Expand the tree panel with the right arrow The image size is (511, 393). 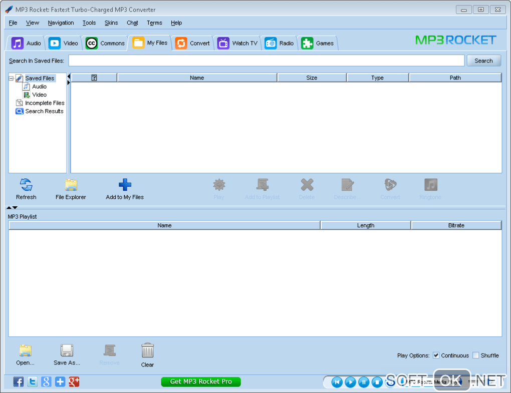pos(69,83)
